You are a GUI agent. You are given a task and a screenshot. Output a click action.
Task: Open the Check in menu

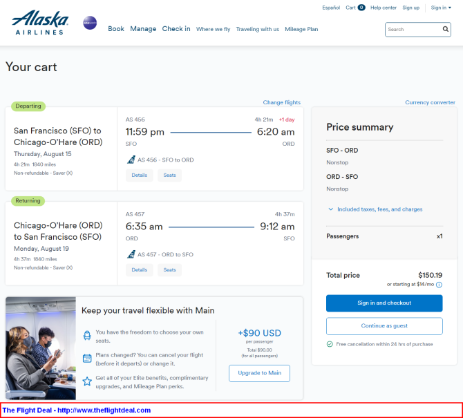[176, 29]
